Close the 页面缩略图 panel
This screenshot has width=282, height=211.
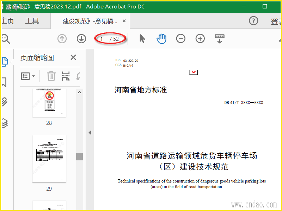73,57
